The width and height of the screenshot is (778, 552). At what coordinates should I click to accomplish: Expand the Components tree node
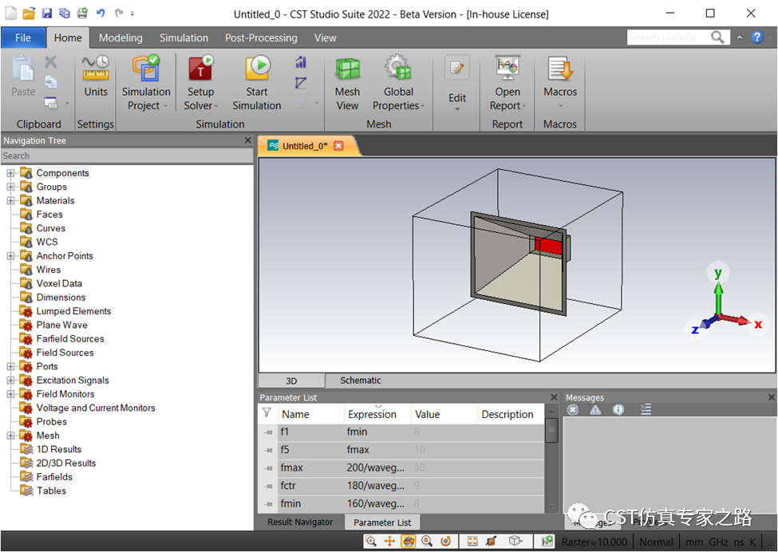tap(10, 173)
